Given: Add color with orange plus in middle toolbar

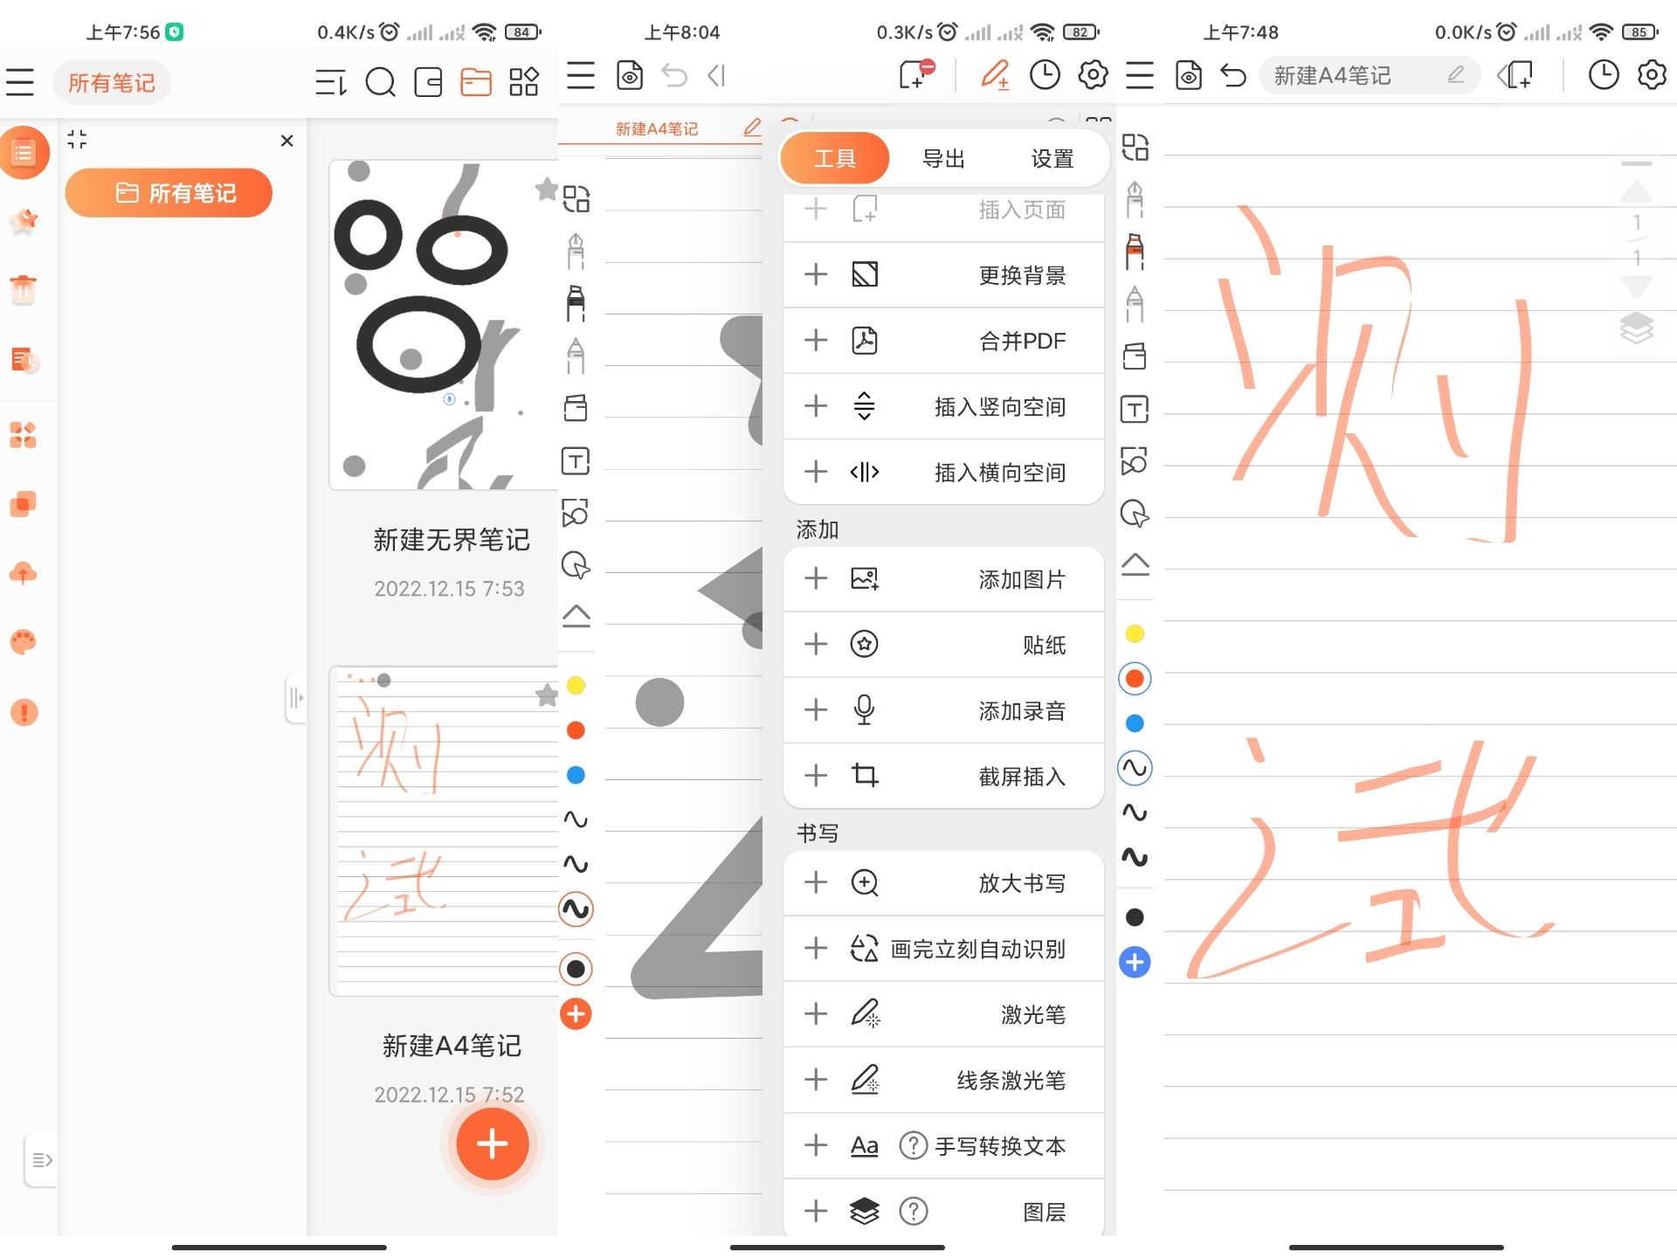Looking at the screenshot, I should pos(576,1014).
